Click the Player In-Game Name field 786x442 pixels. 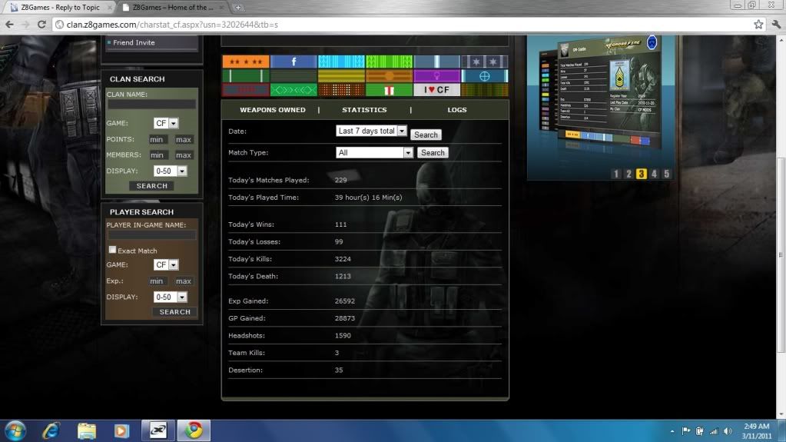[151, 235]
